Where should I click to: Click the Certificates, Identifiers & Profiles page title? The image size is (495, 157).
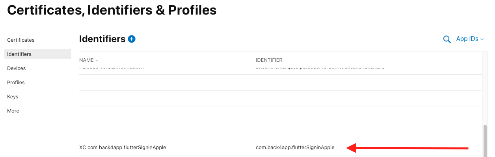tap(112, 10)
